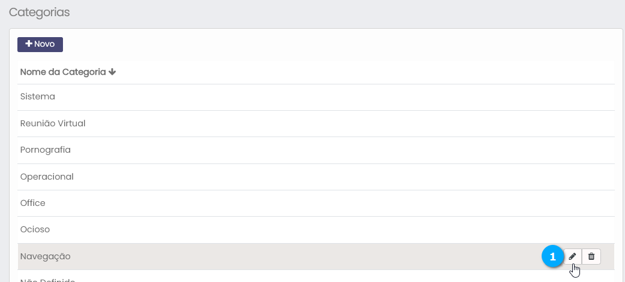Sort by the Nome da Categoria header
Screen dimensions: 625x282
tap(63, 72)
